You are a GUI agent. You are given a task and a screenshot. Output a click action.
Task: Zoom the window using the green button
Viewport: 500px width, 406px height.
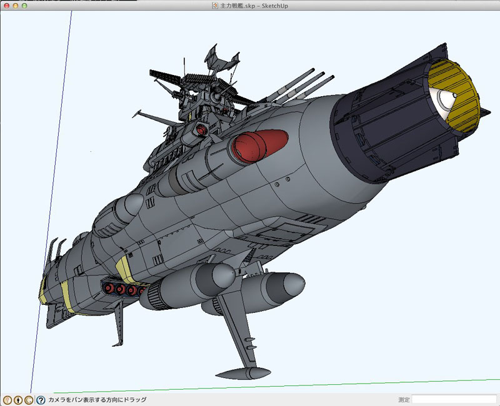pyautogui.click(x=25, y=6)
